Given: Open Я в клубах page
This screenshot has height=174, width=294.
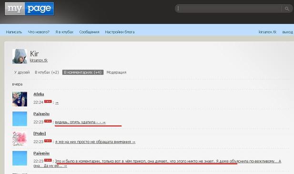Looking at the screenshot, I should pos(64,32).
